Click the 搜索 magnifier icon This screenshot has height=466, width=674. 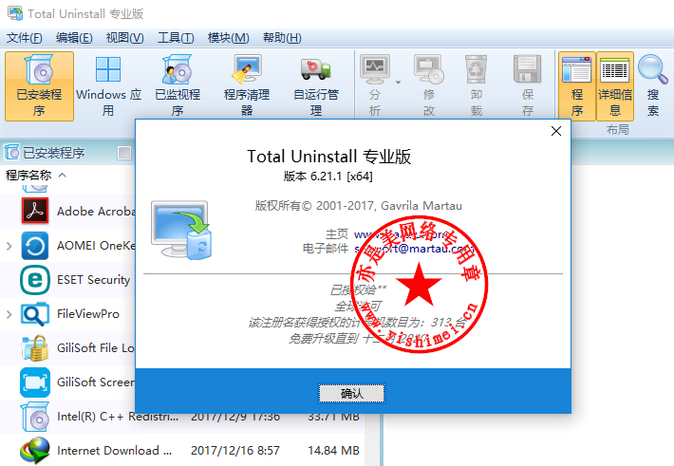click(653, 68)
